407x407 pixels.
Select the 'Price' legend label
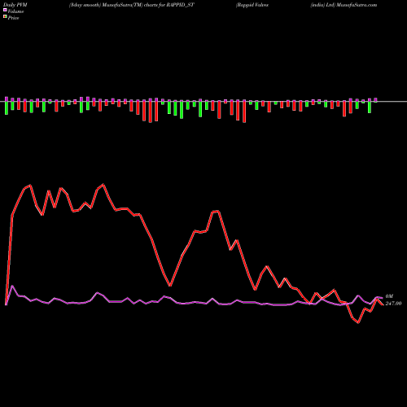[x=13, y=18]
